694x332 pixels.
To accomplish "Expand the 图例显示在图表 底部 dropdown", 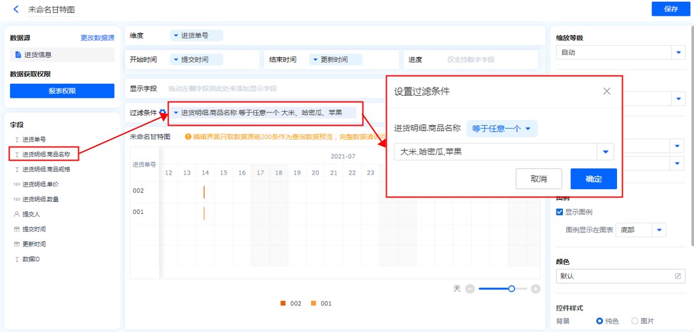I will pos(660,230).
